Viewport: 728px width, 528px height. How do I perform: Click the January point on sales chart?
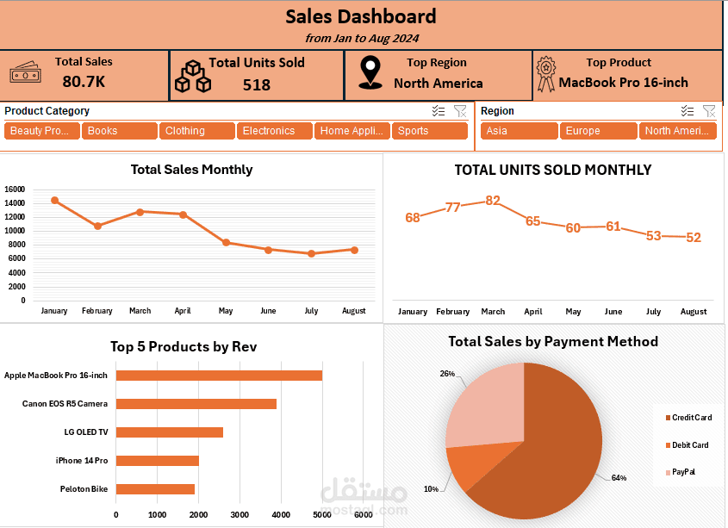point(55,200)
